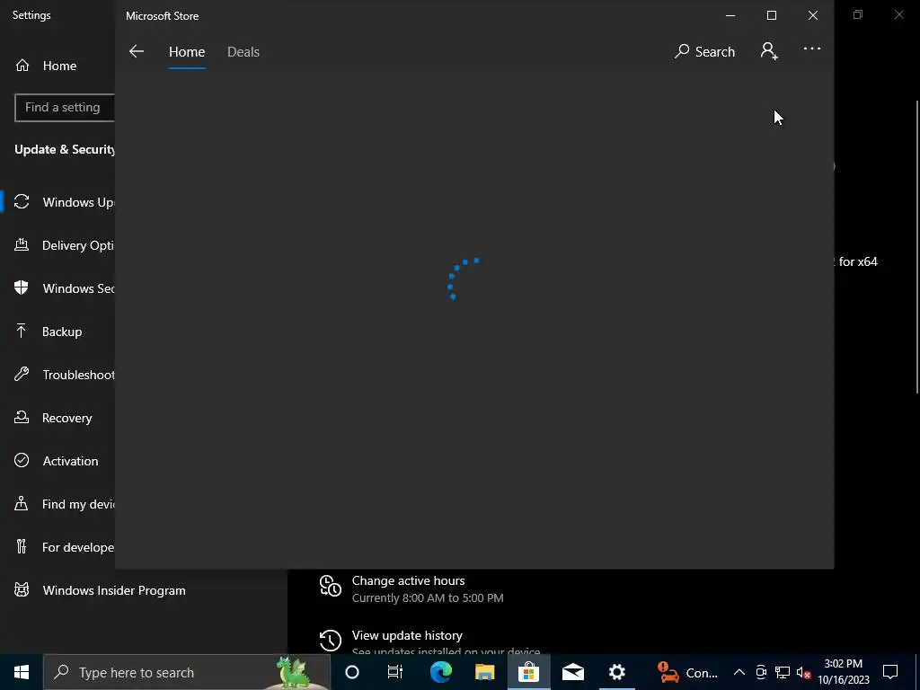Show hidden system tray icons
Screen dimensions: 920x690
pyautogui.click(x=739, y=672)
